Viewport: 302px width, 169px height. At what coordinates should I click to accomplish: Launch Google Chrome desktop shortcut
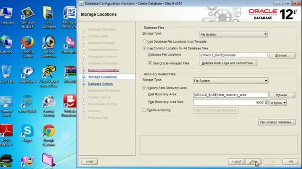point(49,135)
